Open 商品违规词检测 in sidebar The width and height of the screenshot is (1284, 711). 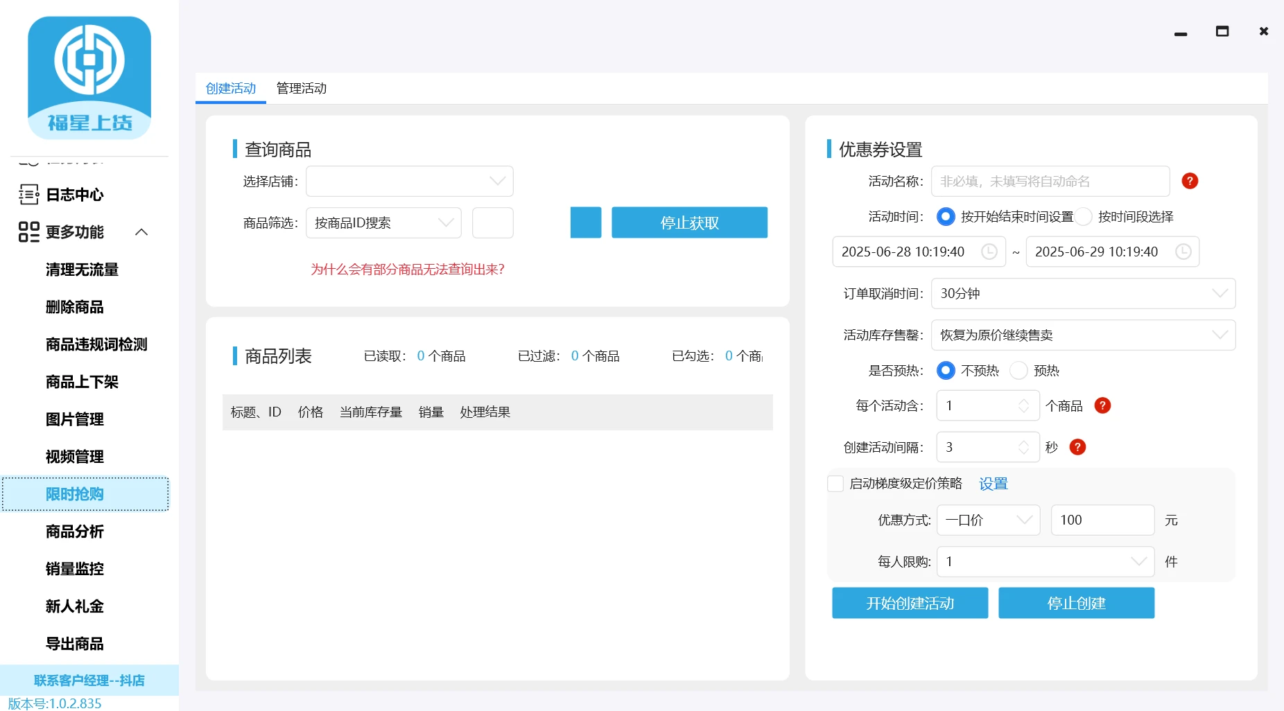[x=96, y=344]
